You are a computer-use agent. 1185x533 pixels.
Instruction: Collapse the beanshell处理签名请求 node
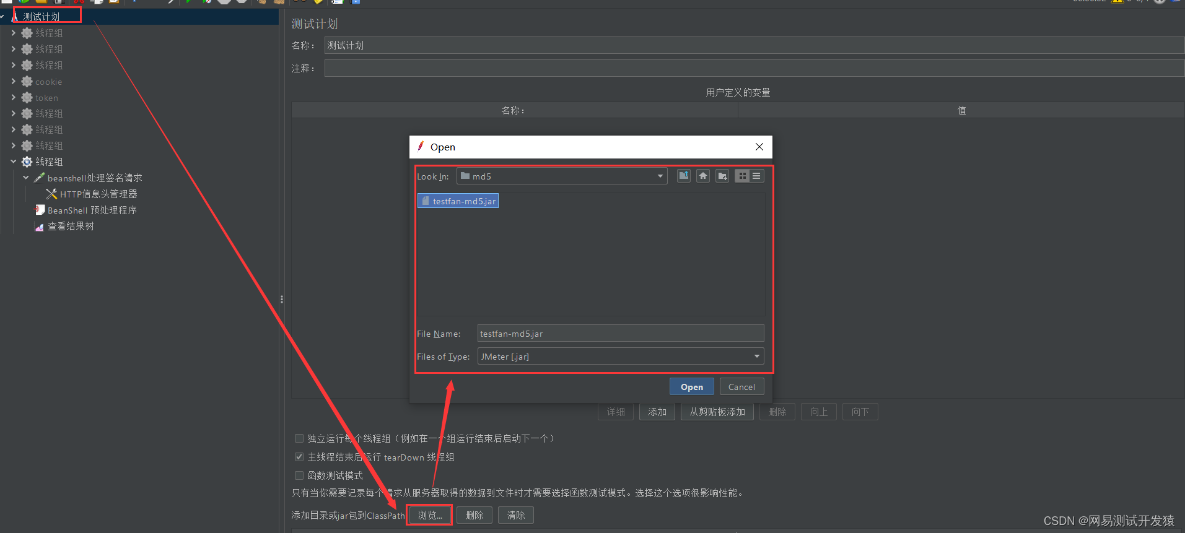(26, 178)
